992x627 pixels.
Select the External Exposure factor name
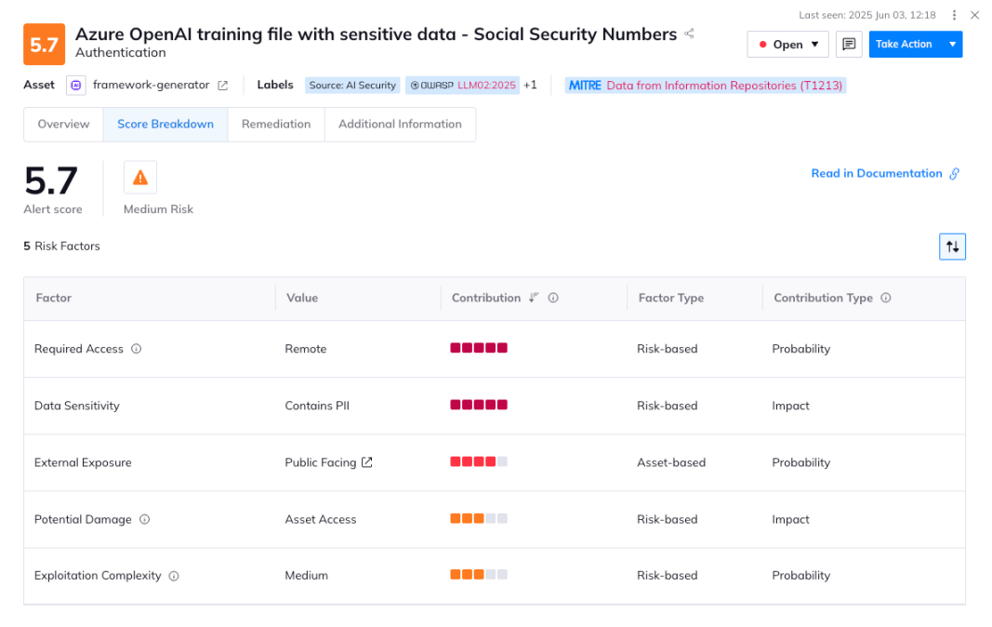[x=83, y=463]
